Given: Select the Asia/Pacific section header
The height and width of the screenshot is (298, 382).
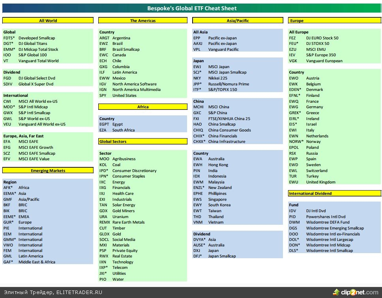Looking at the screenshot, I should 238,20.
